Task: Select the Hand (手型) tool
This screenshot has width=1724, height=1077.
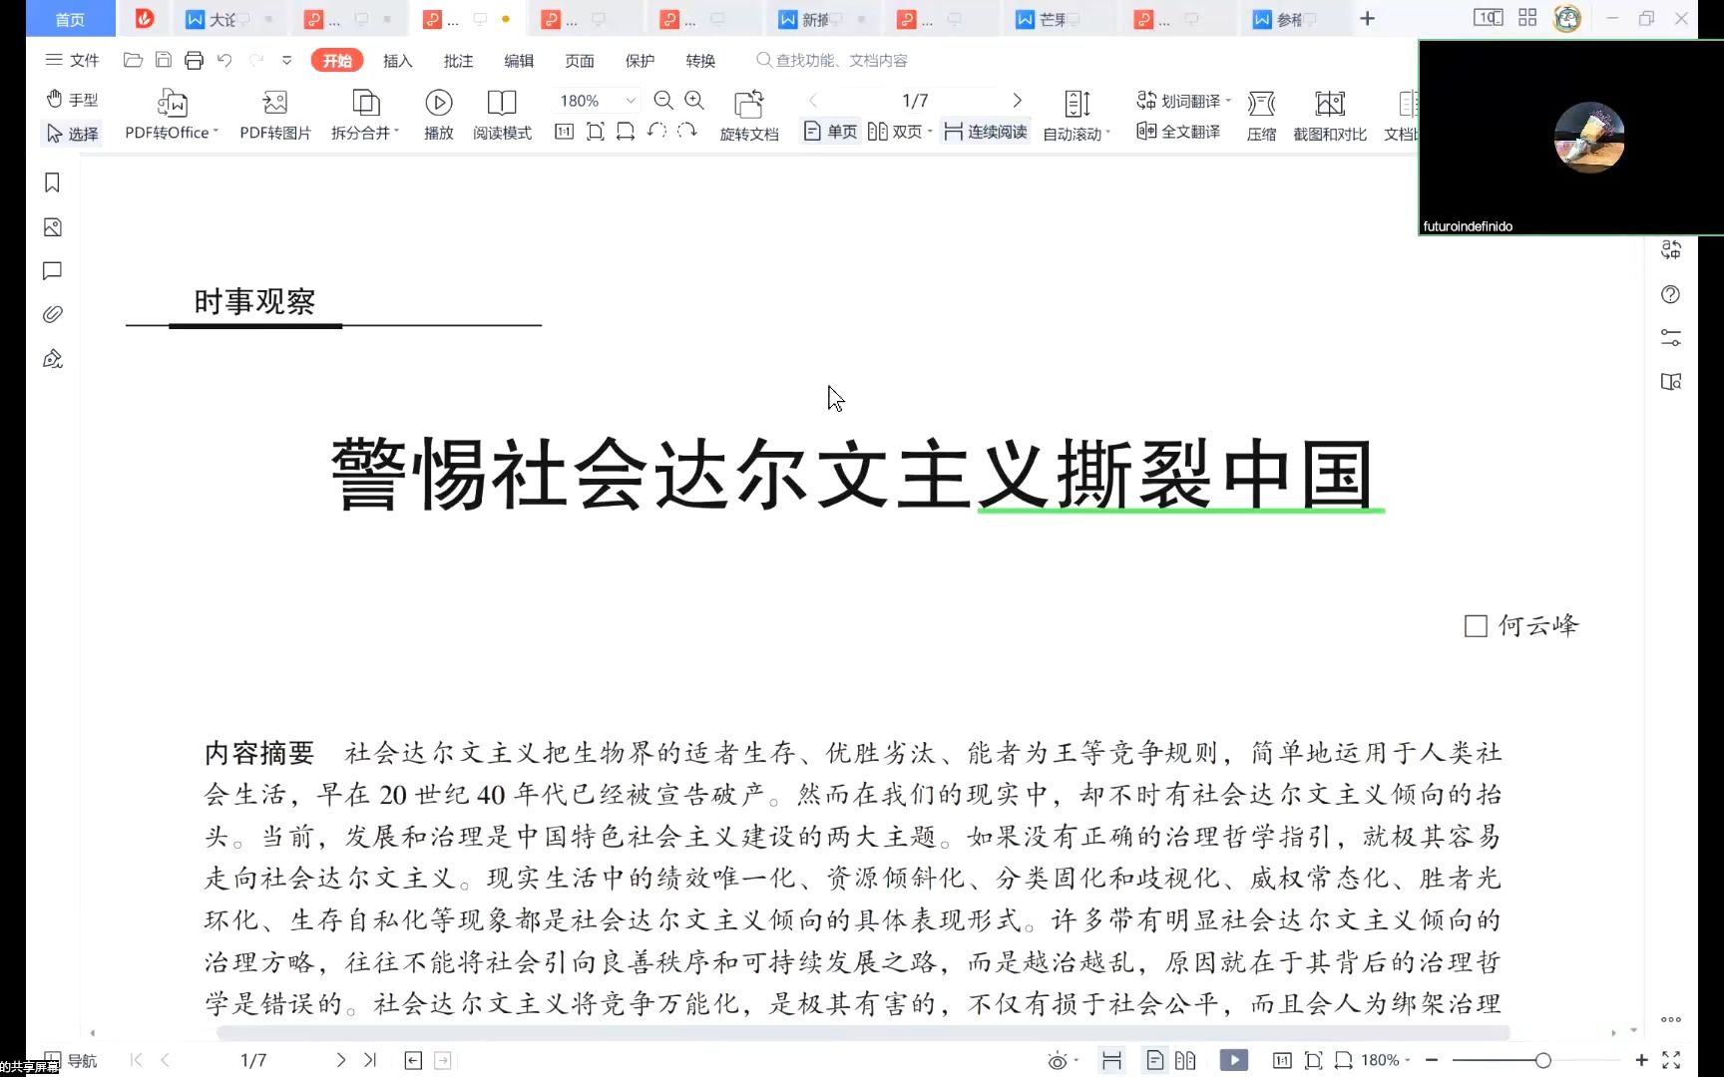Action: pyautogui.click(x=72, y=100)
